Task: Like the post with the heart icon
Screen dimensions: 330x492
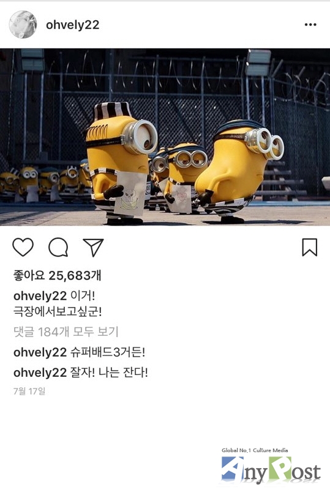Action: pyautogui.click(x=23, y=247)
